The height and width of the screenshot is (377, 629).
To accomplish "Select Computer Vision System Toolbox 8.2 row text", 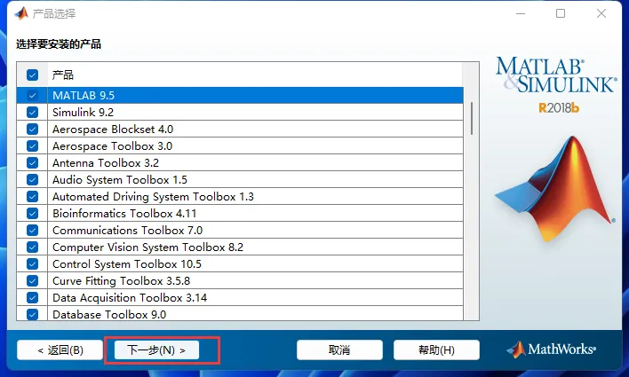I will [148, 247].
